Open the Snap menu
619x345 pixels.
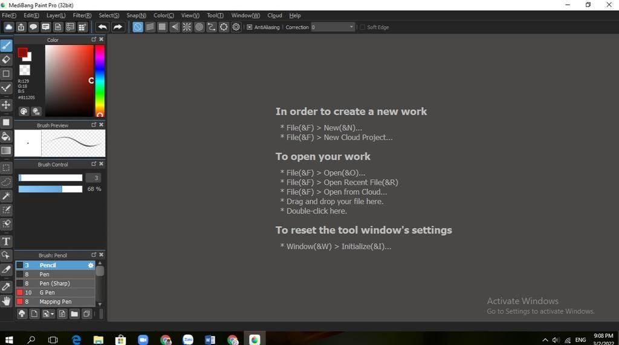coord(136,15)
